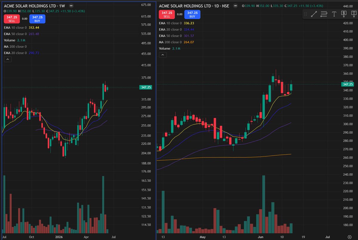This screenshot has width=358, height=240.
Task: Click Oct label on weekly time axis
Action: coord(31,237)
